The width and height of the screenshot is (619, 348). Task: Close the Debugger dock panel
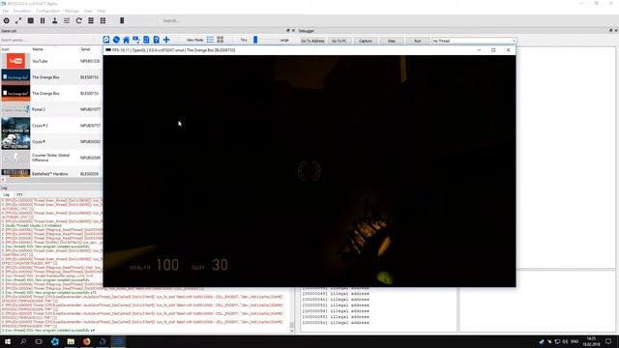pos(616,30)
